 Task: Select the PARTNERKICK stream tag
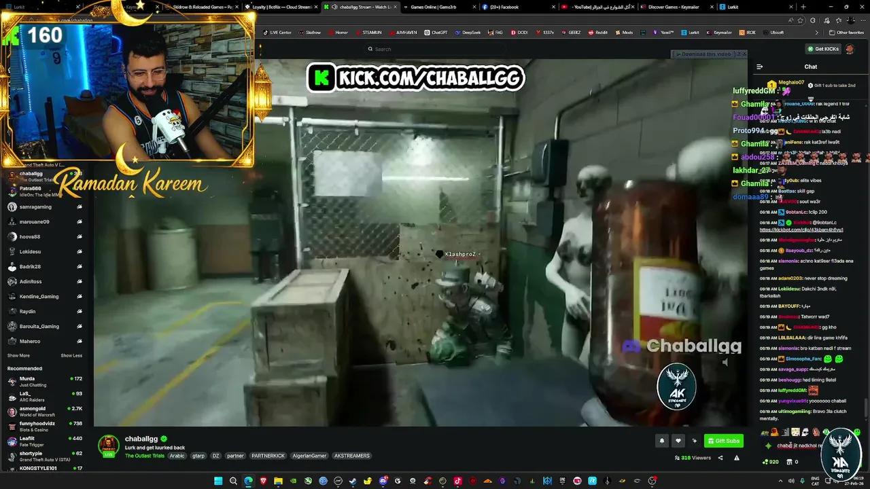[x=268, y=456]
